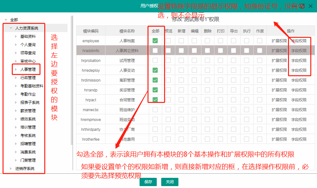317x188 pixels.
Task: Enable 导出 permission for manwcbc row
Action: (234, 110)
